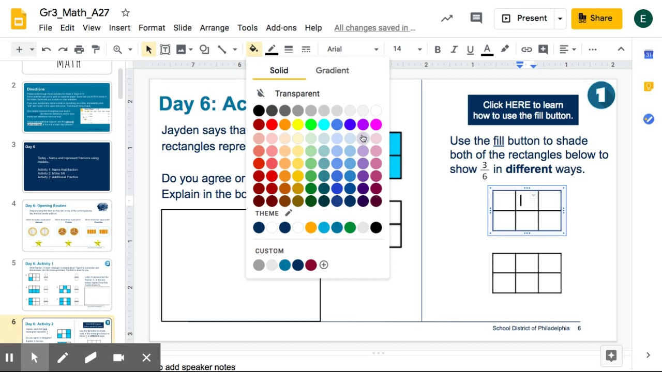Click the insert link icon
The width and height of the screenshot is (662, 372).
click(x=526, y=49)
